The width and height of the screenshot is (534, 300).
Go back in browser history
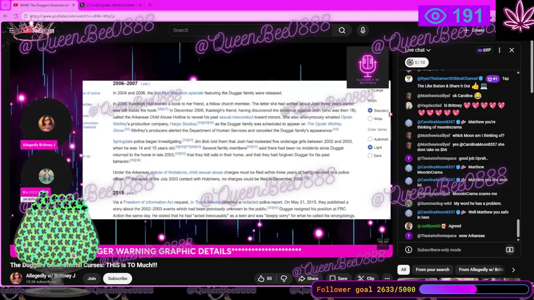coord(5,16)
